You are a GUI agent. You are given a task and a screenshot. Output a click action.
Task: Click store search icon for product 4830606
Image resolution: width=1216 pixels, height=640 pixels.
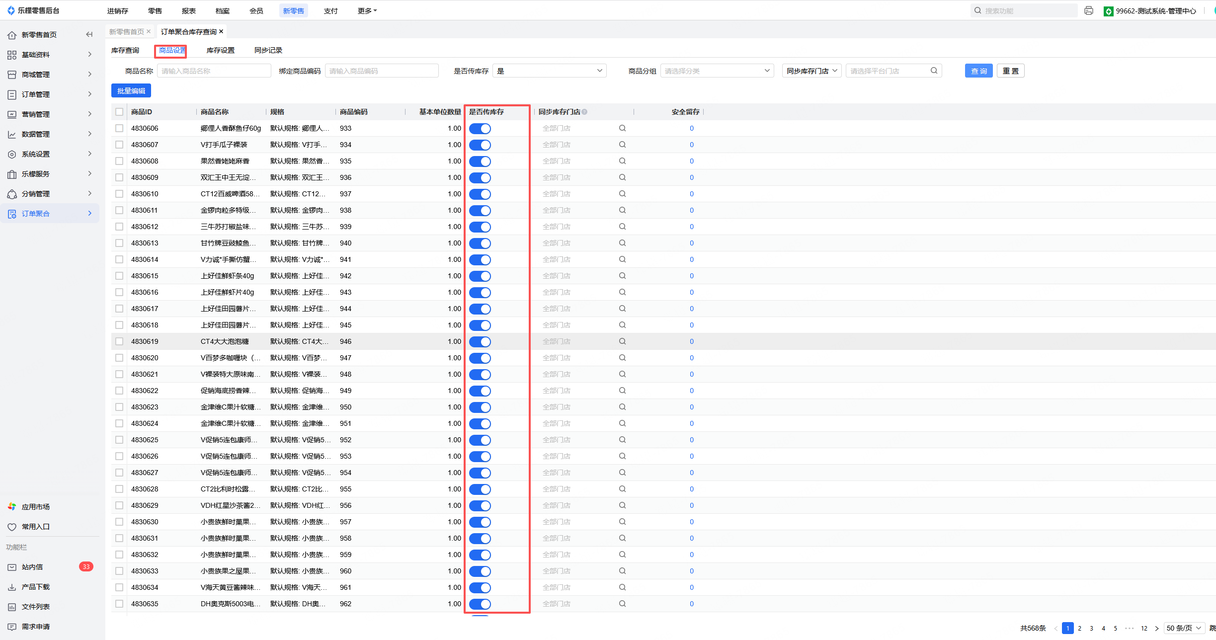point(622,128)
